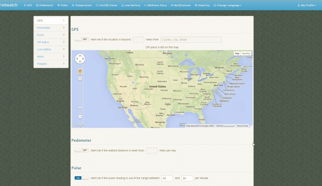The width and height of the screenshot is (322, 186).
Task: Click the Street View pegman icon
Action: 80,71
